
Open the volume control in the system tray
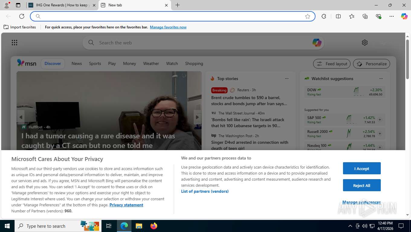[x=365, y=226]
